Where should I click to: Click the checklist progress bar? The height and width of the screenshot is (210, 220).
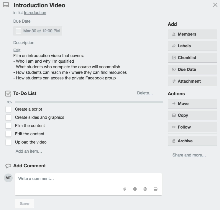click(x=89, y=102)
